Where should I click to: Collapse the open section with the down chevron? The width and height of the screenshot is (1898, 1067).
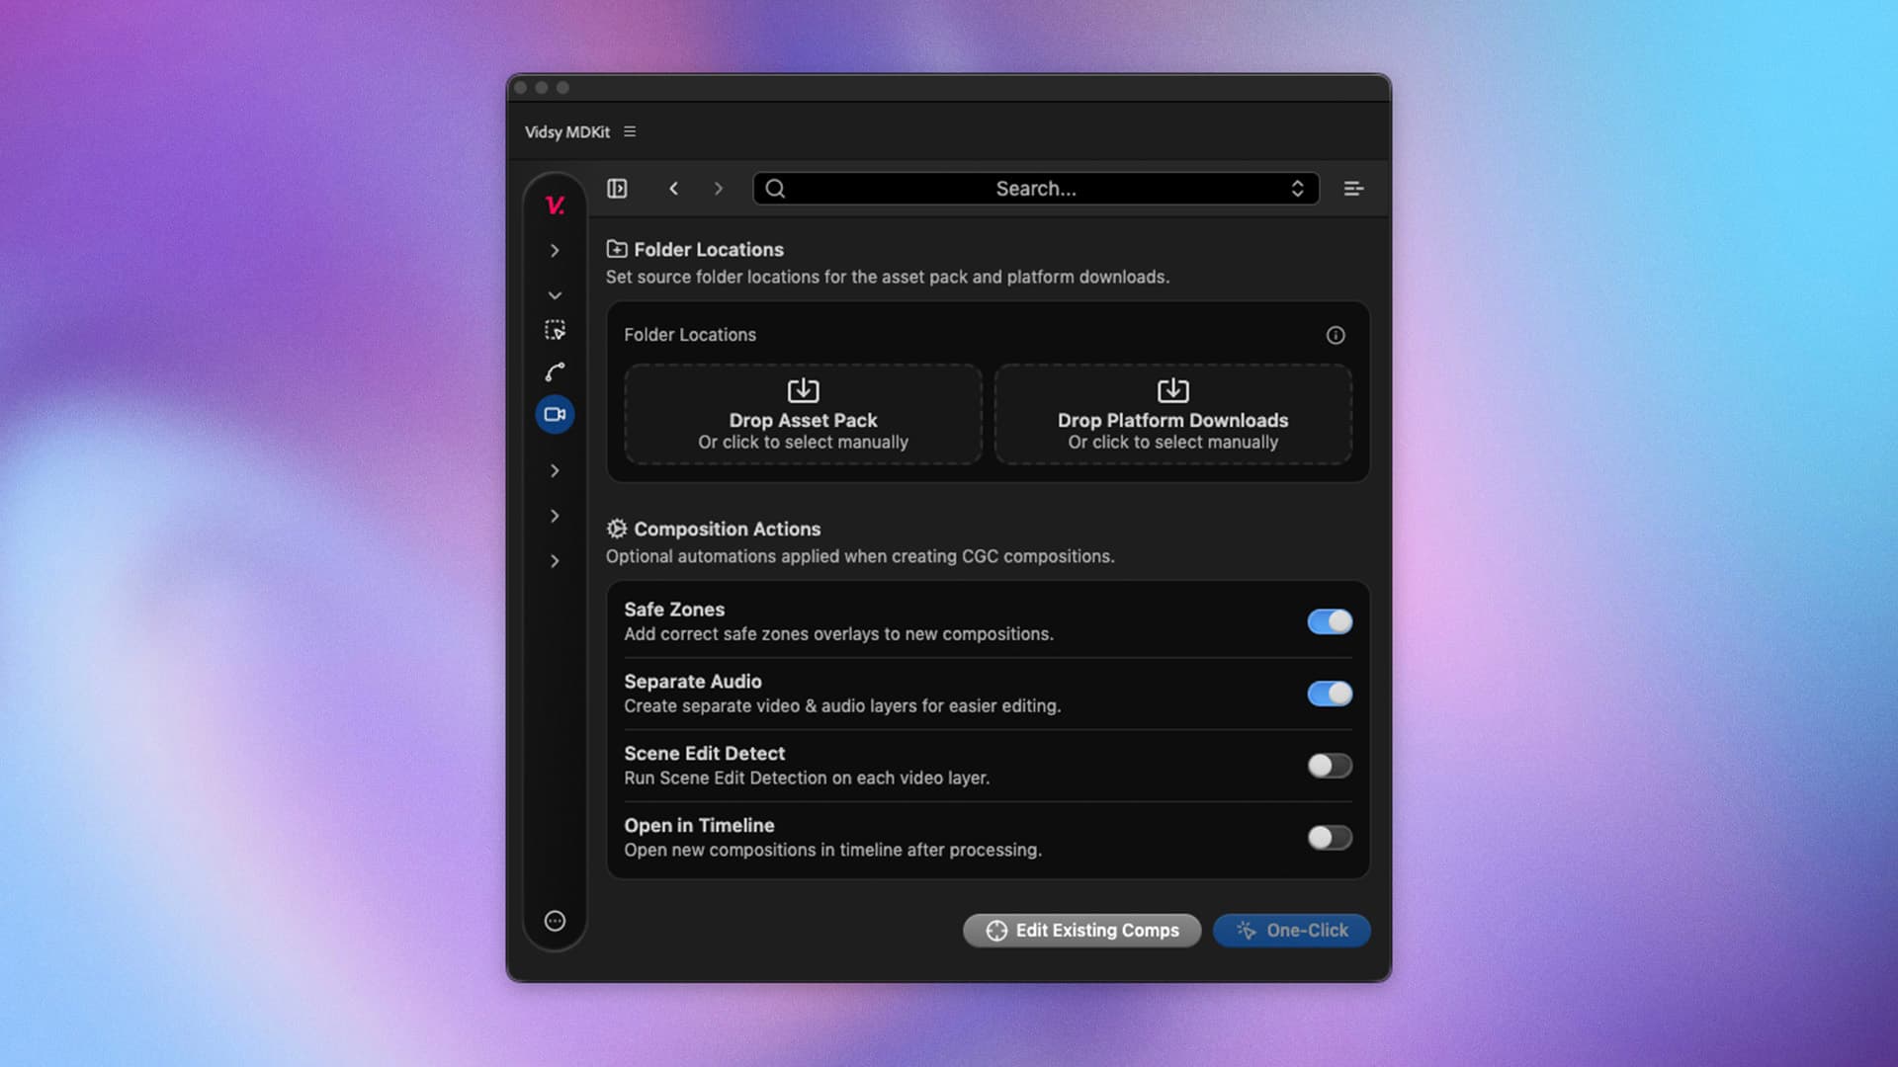coord(555,294)
